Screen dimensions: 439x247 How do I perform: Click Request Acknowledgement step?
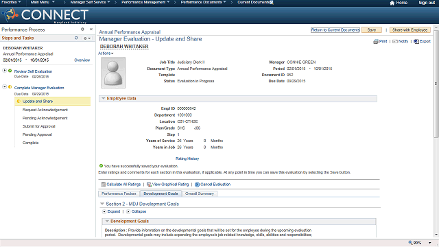[x=45, y=110]
